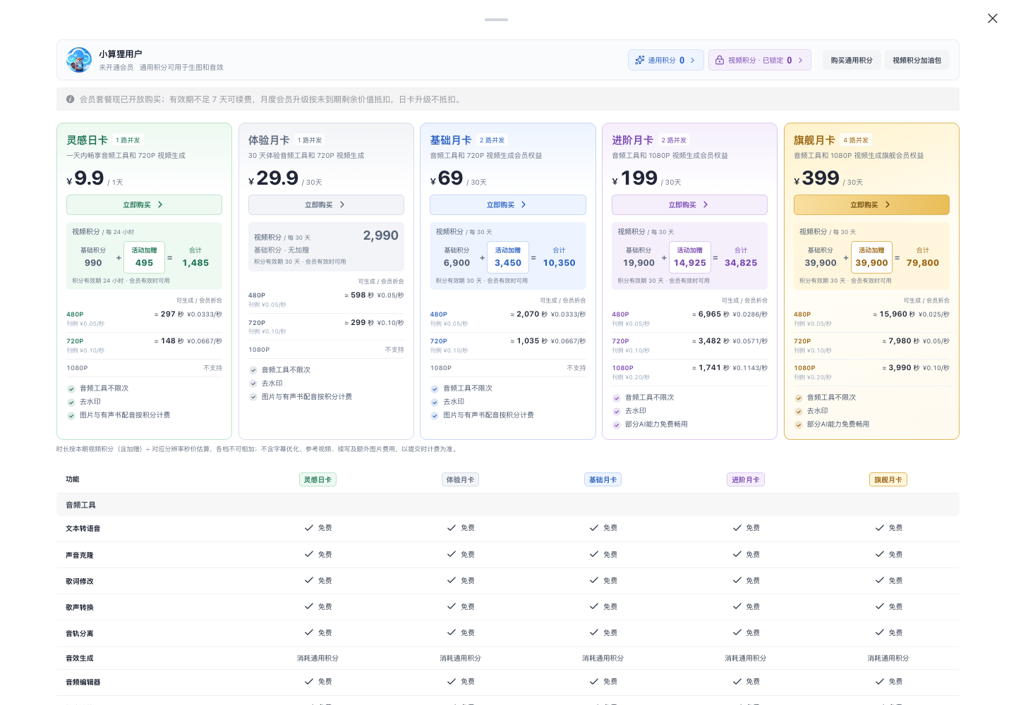Click the check icon beside 部分AI能力免费畅用 in 进阶月卡
1016x705 pixels.
pyautogui.click(x=617, y=425)
